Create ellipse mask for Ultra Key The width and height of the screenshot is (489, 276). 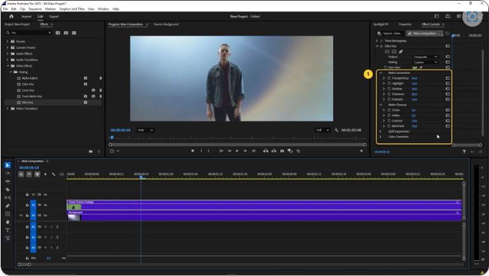point(387,52)
